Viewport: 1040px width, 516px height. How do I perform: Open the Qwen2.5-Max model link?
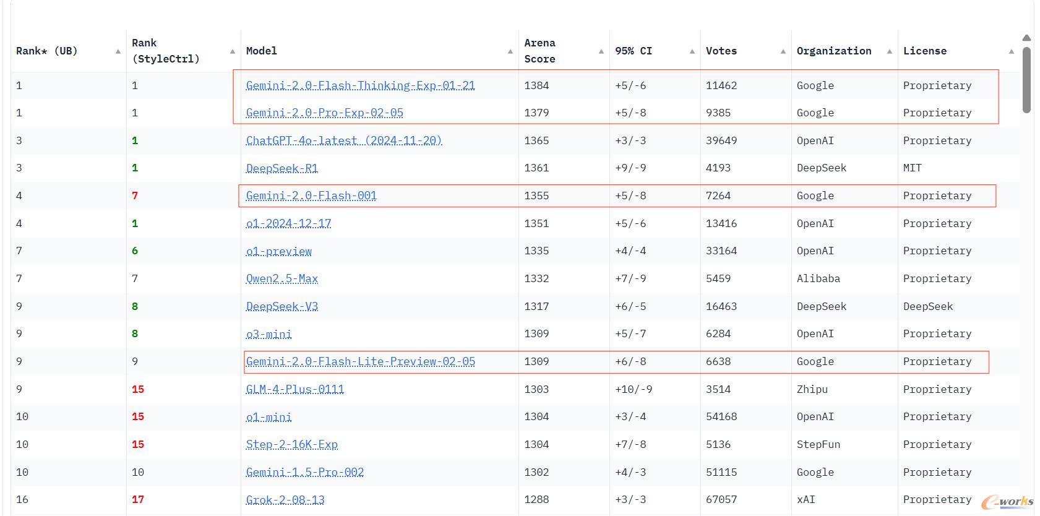281,278
